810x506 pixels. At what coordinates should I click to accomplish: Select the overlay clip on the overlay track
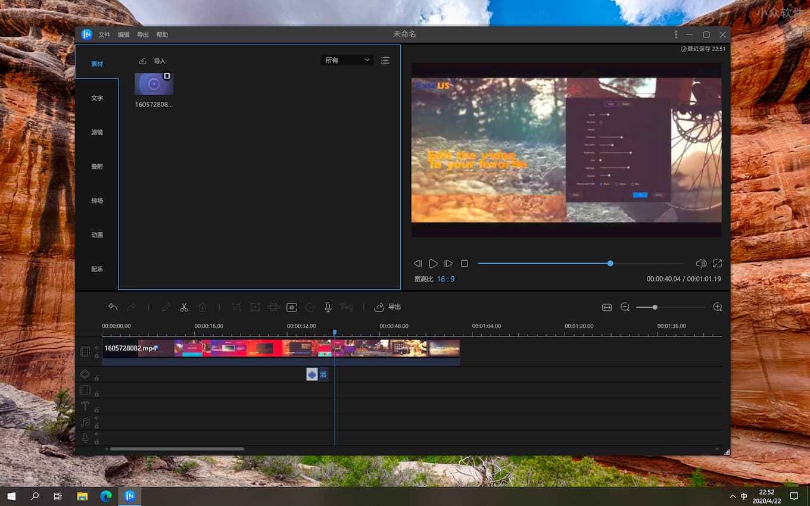[x=317, y=374]
